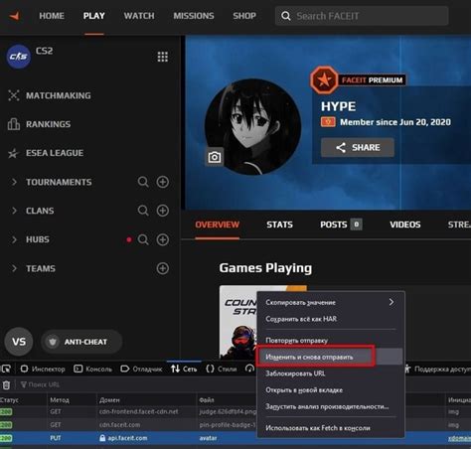Open the SHOP tab
Screen dimensions: 471x449
pos(244,16)
